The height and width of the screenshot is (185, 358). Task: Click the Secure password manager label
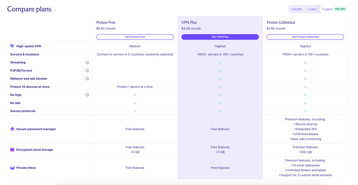point(36,129)
